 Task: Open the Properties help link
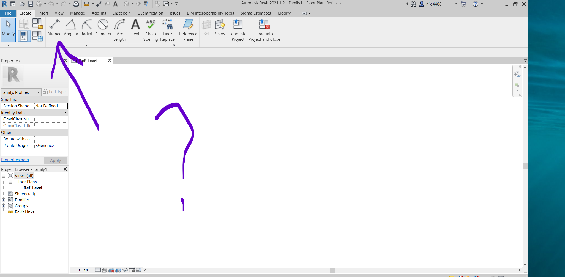point(15,160)
